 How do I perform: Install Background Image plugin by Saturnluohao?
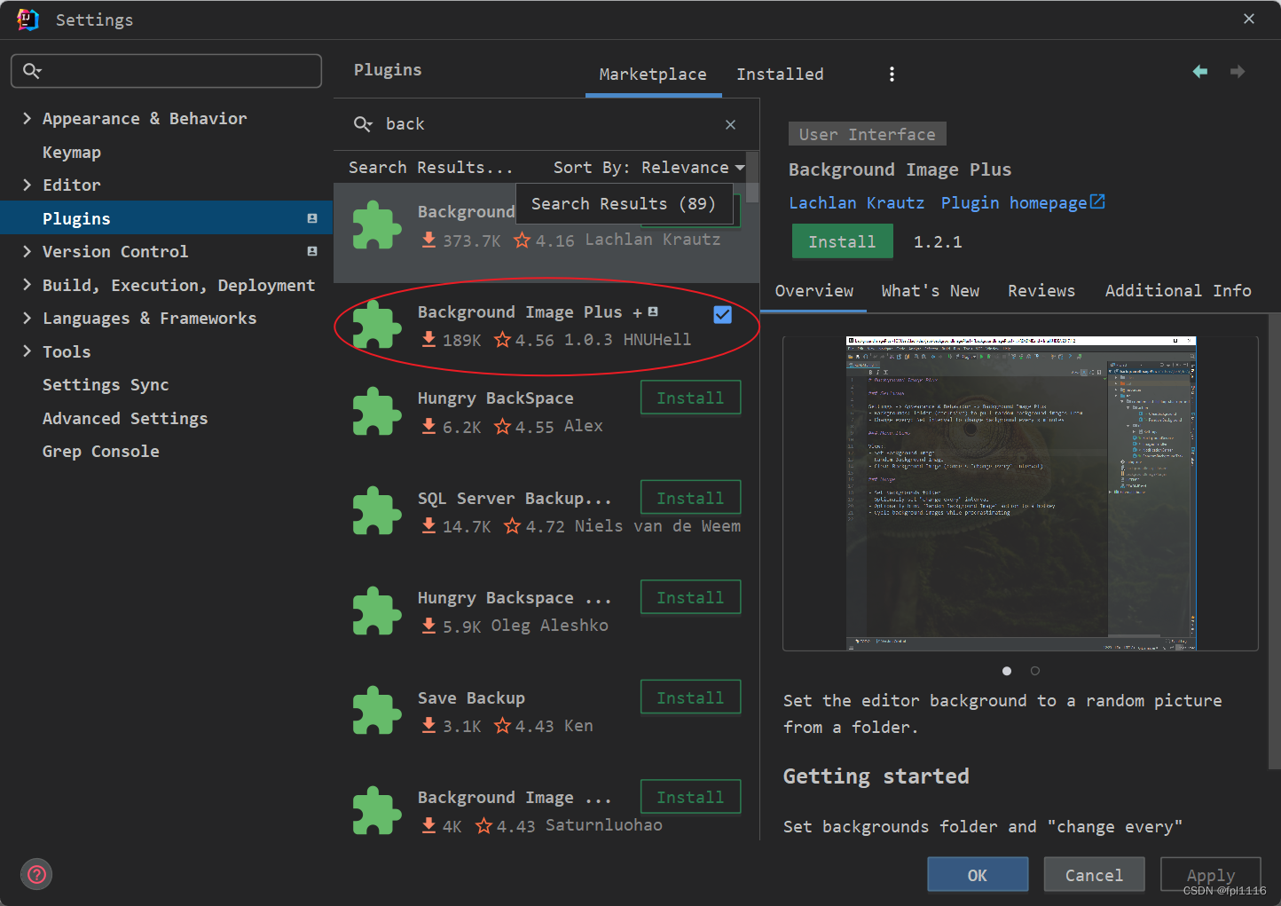point(690,797)
